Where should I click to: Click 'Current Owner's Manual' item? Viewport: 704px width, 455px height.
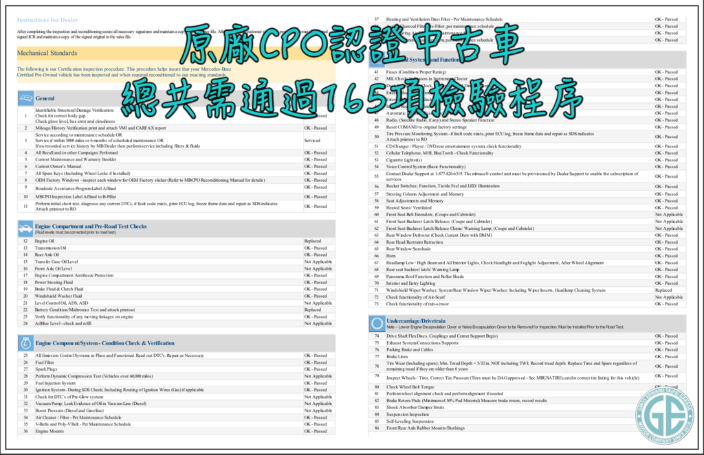pyautogui.click(x=59, y=166)
